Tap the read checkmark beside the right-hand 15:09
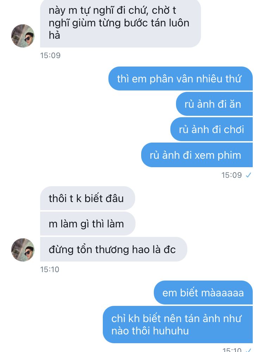The width and height of the screenshot is (264, 352). [249, 175]
